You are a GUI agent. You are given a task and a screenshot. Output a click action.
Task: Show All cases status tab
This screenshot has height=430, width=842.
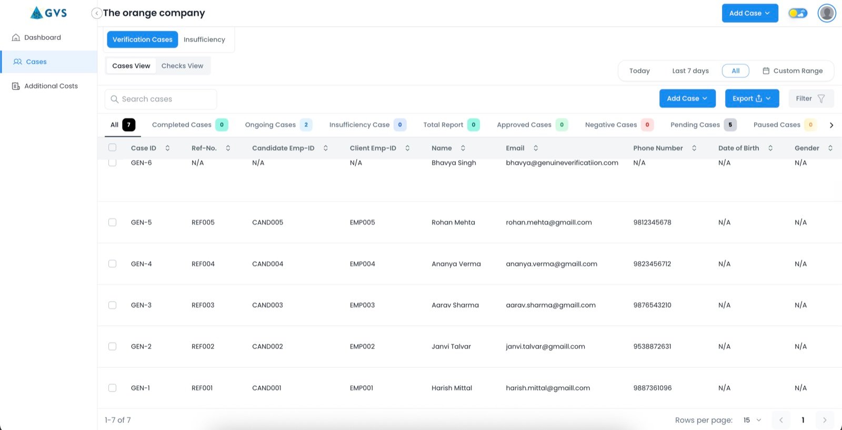(x=123, y=125)
